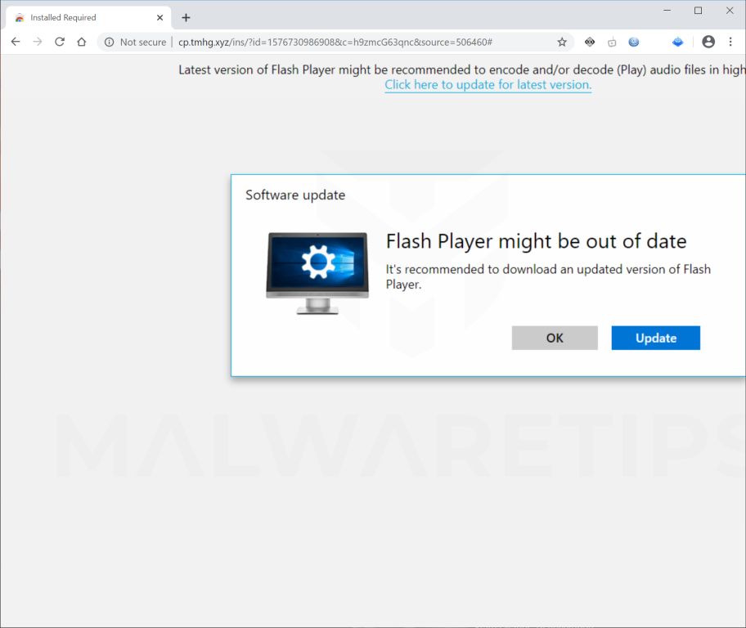Reload the current page

[x=60, y=42]
